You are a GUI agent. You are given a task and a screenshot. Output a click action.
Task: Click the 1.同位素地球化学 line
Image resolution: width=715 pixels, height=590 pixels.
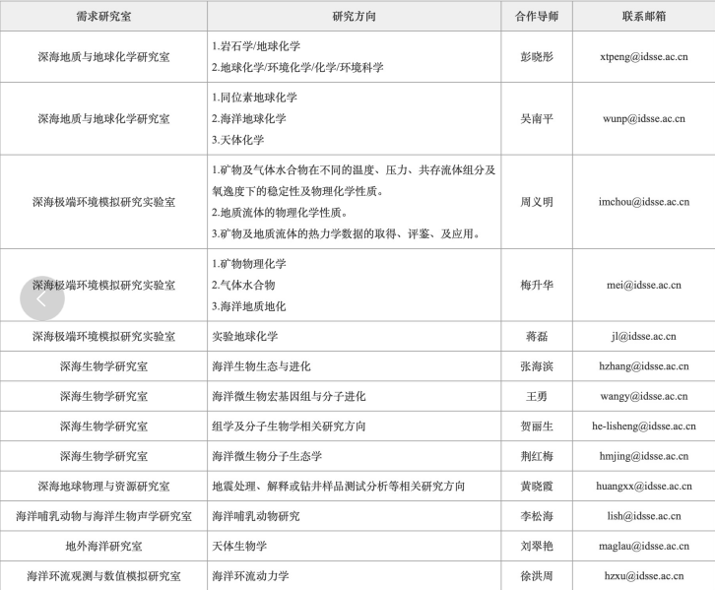coord(254,98)
